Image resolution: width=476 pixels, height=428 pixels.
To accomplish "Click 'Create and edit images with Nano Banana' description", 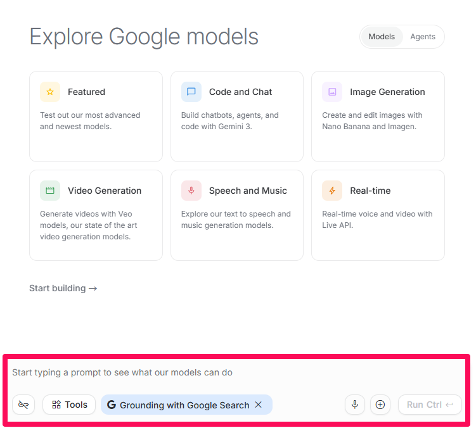I will click(x=372, y=121).
